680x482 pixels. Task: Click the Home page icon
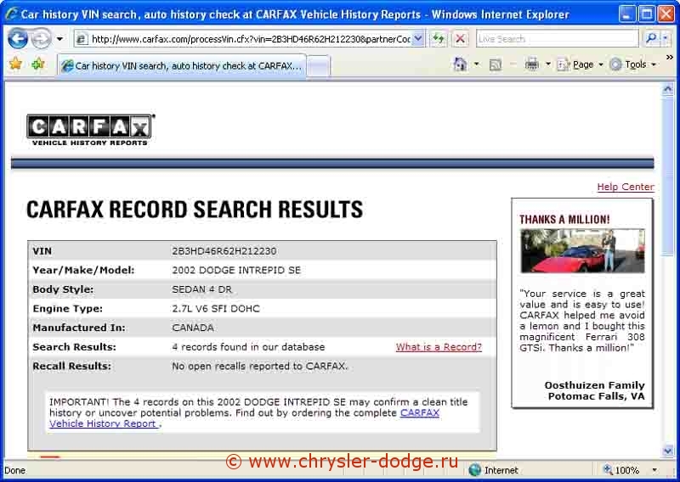click(x=460, y=64)
